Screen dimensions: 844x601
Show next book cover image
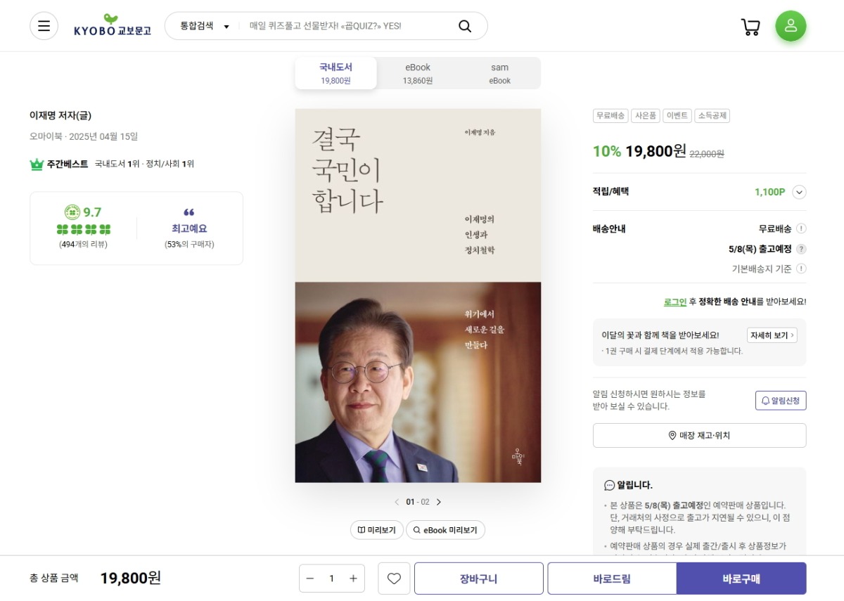tap(439, 502)
